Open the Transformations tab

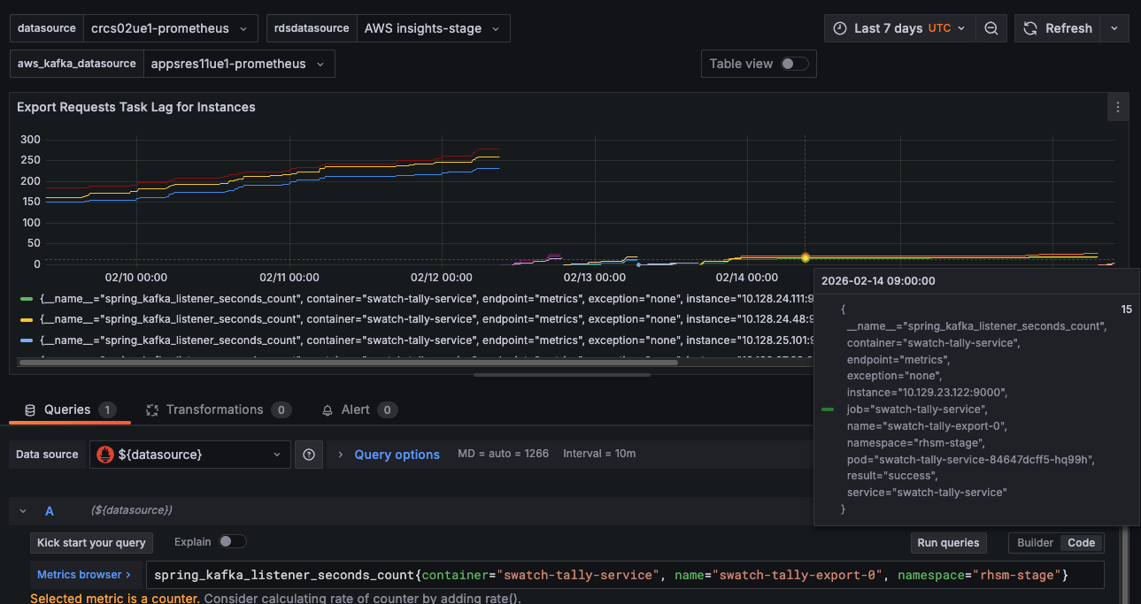click(x=214, y=410)
